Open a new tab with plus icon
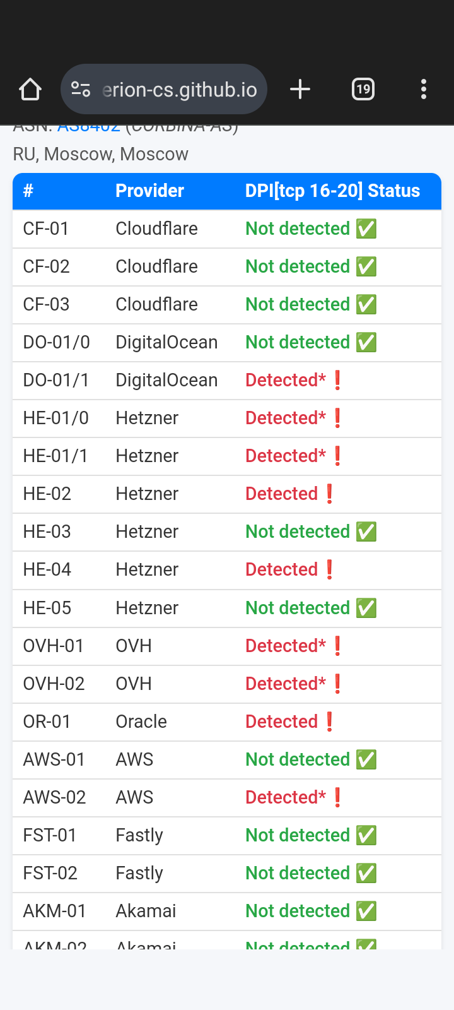This screenshot has width=454, height=1010. coord(300,90)
